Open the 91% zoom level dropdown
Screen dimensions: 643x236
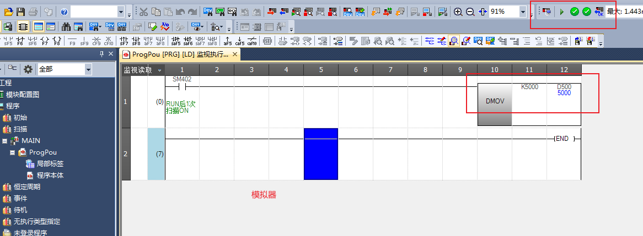pyautogui.click(x=522, y=12)
